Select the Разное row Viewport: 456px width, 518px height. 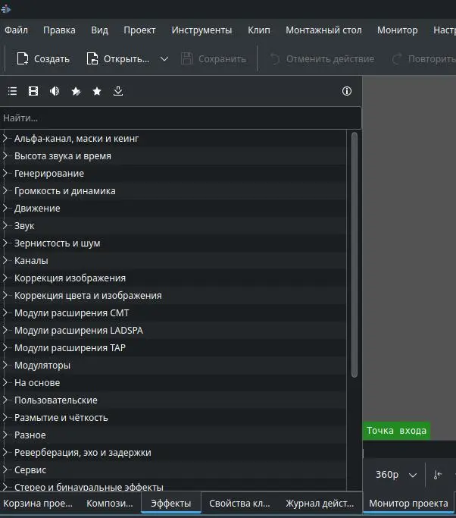click(x=173, y=435)
